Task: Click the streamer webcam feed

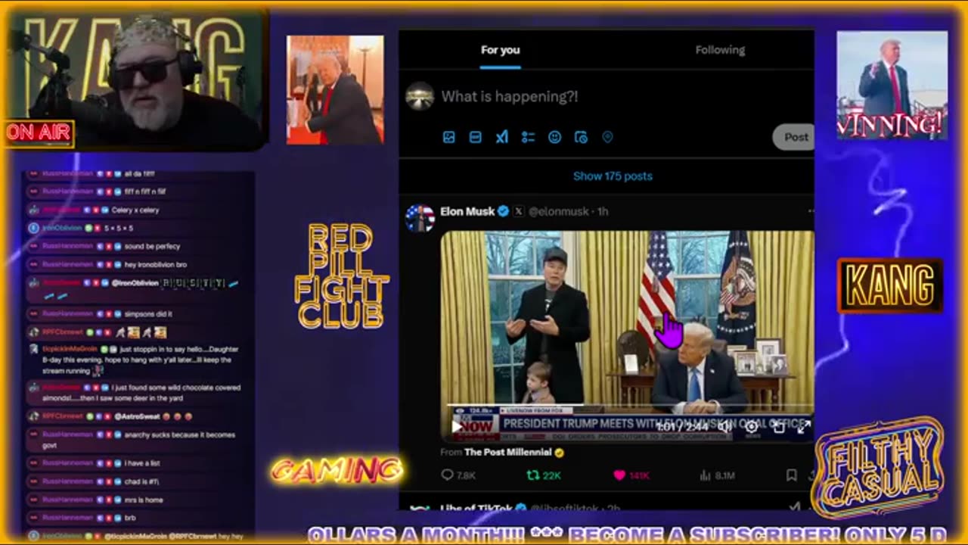Action: pyautogui.click(x=136, y=79)
